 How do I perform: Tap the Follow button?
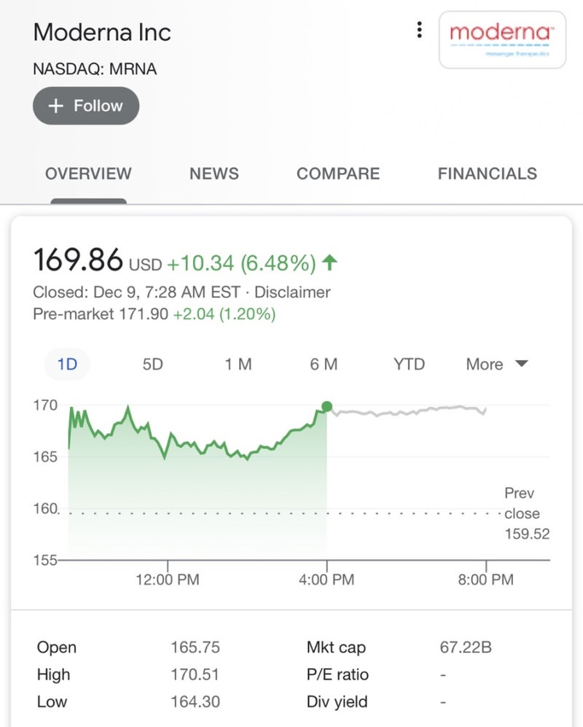86,106
